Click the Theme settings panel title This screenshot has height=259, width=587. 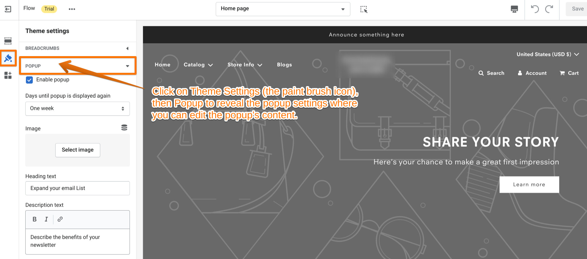[x=47, y=31]
